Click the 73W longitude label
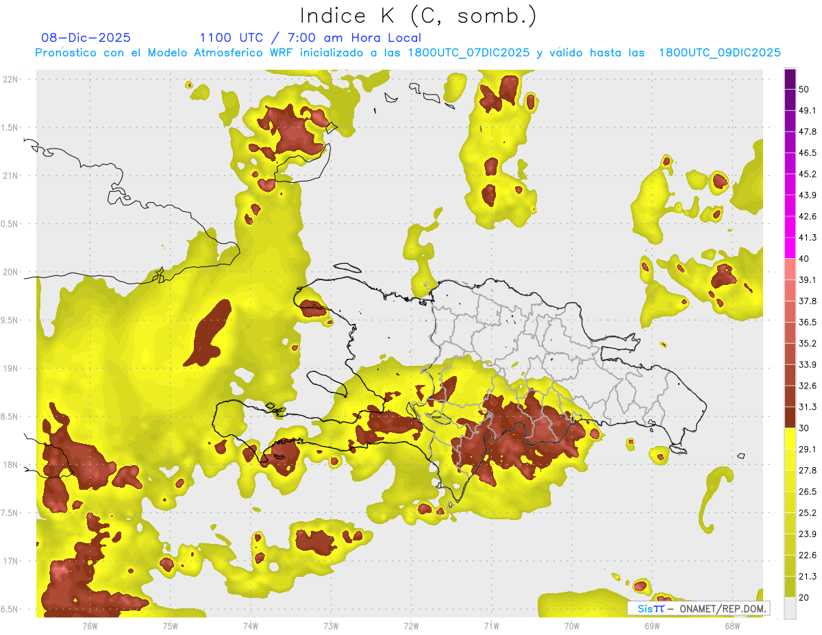Image resolution: width=822 pixels, height=635 pixels. pos(331,625)
